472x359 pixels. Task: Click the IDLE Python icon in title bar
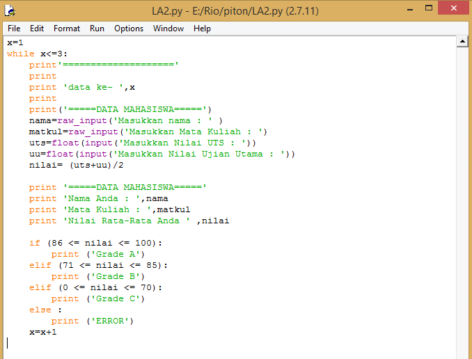[10, 11]
